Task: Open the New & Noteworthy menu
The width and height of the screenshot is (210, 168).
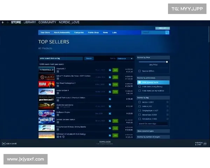Action: click(x=62, y=33)
